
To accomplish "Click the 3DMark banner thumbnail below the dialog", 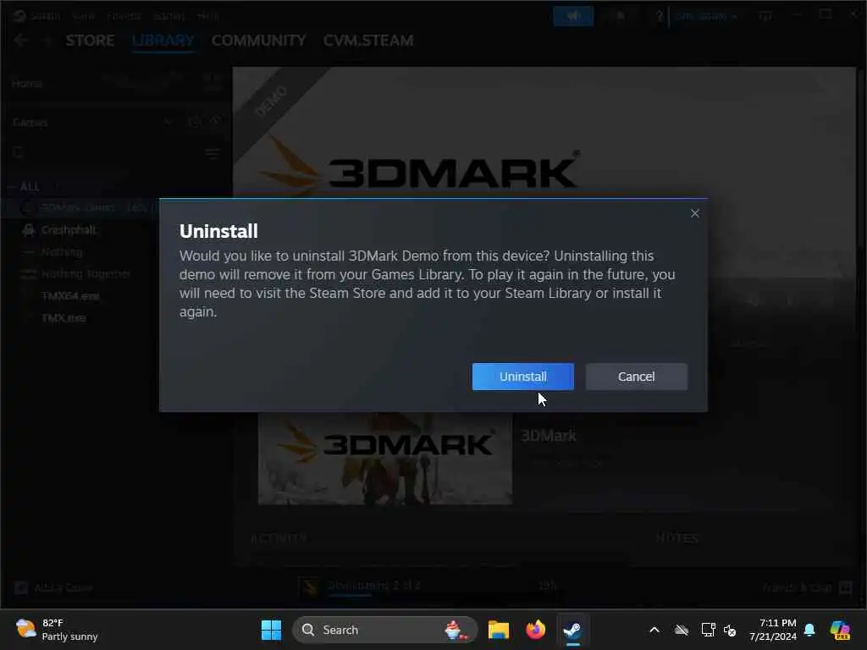I will tap(385, 458).
